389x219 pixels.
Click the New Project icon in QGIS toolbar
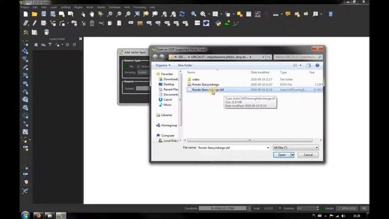point(26,14)
